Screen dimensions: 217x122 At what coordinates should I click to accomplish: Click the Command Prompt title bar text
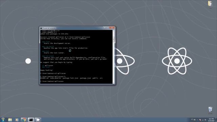[x=49, y=28]
